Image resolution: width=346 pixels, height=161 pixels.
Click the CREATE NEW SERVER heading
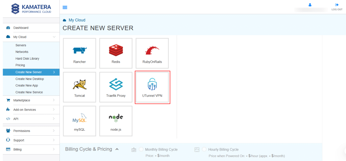(x=98, y=28)
